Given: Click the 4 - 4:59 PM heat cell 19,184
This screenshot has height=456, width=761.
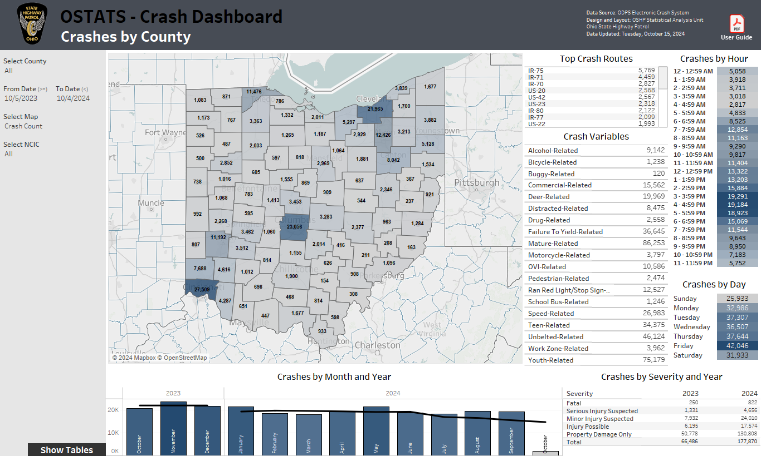Looking at the screenshot, I should coord(737,205).
